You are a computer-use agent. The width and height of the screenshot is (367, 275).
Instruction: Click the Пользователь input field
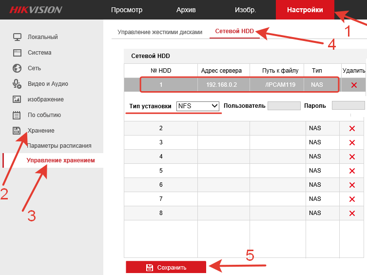point(284,106)
